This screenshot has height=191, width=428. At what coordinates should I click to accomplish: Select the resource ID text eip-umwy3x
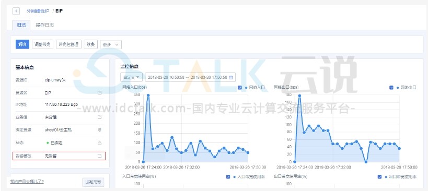click(55, 80)
